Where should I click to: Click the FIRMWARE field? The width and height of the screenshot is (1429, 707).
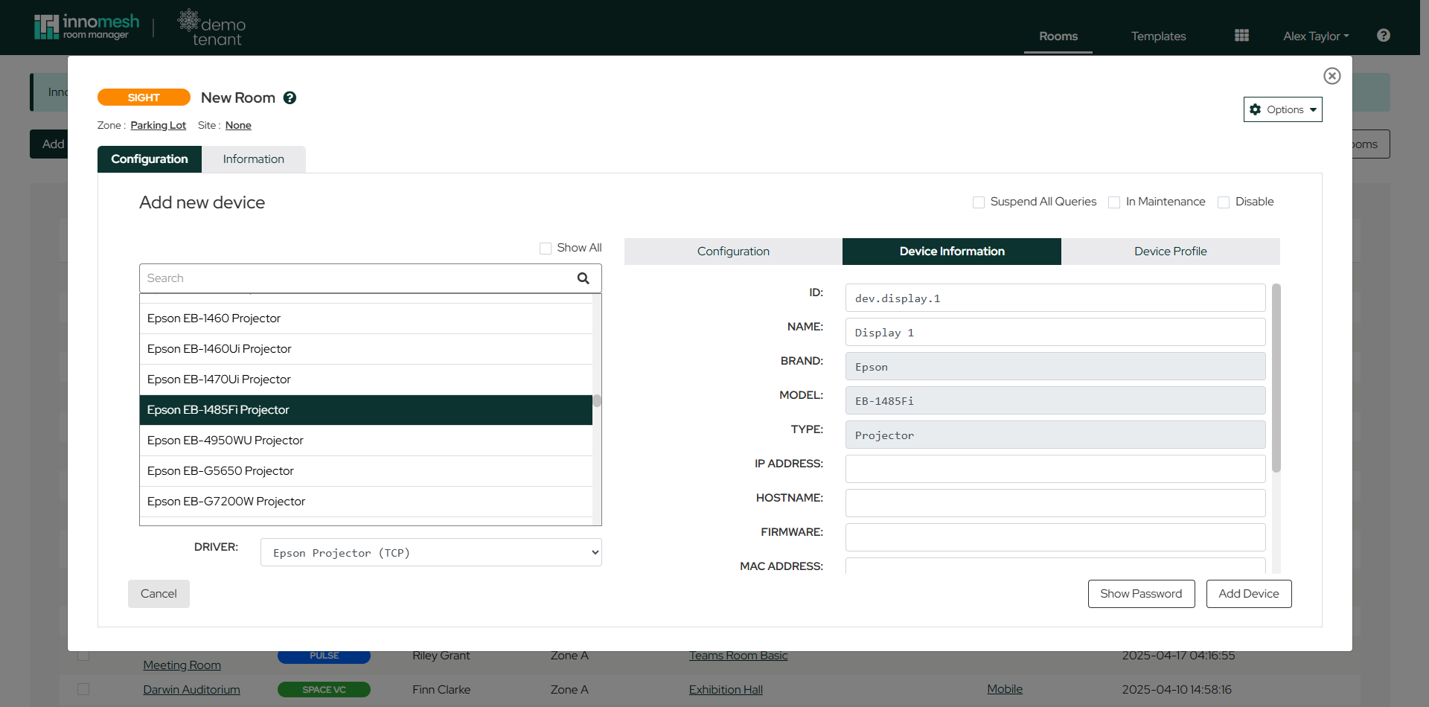(1055, 537)
